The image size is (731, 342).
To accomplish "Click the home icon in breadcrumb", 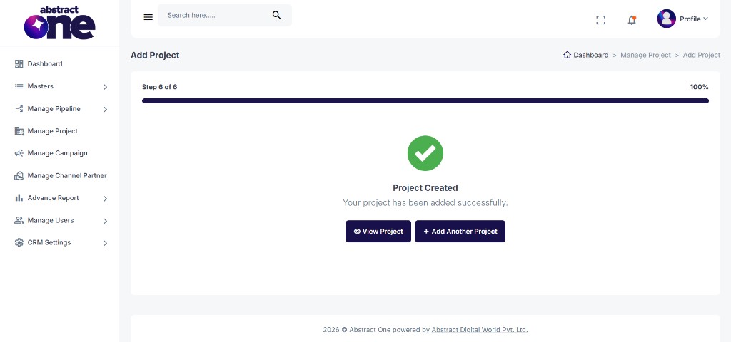I will coord(567,55).
